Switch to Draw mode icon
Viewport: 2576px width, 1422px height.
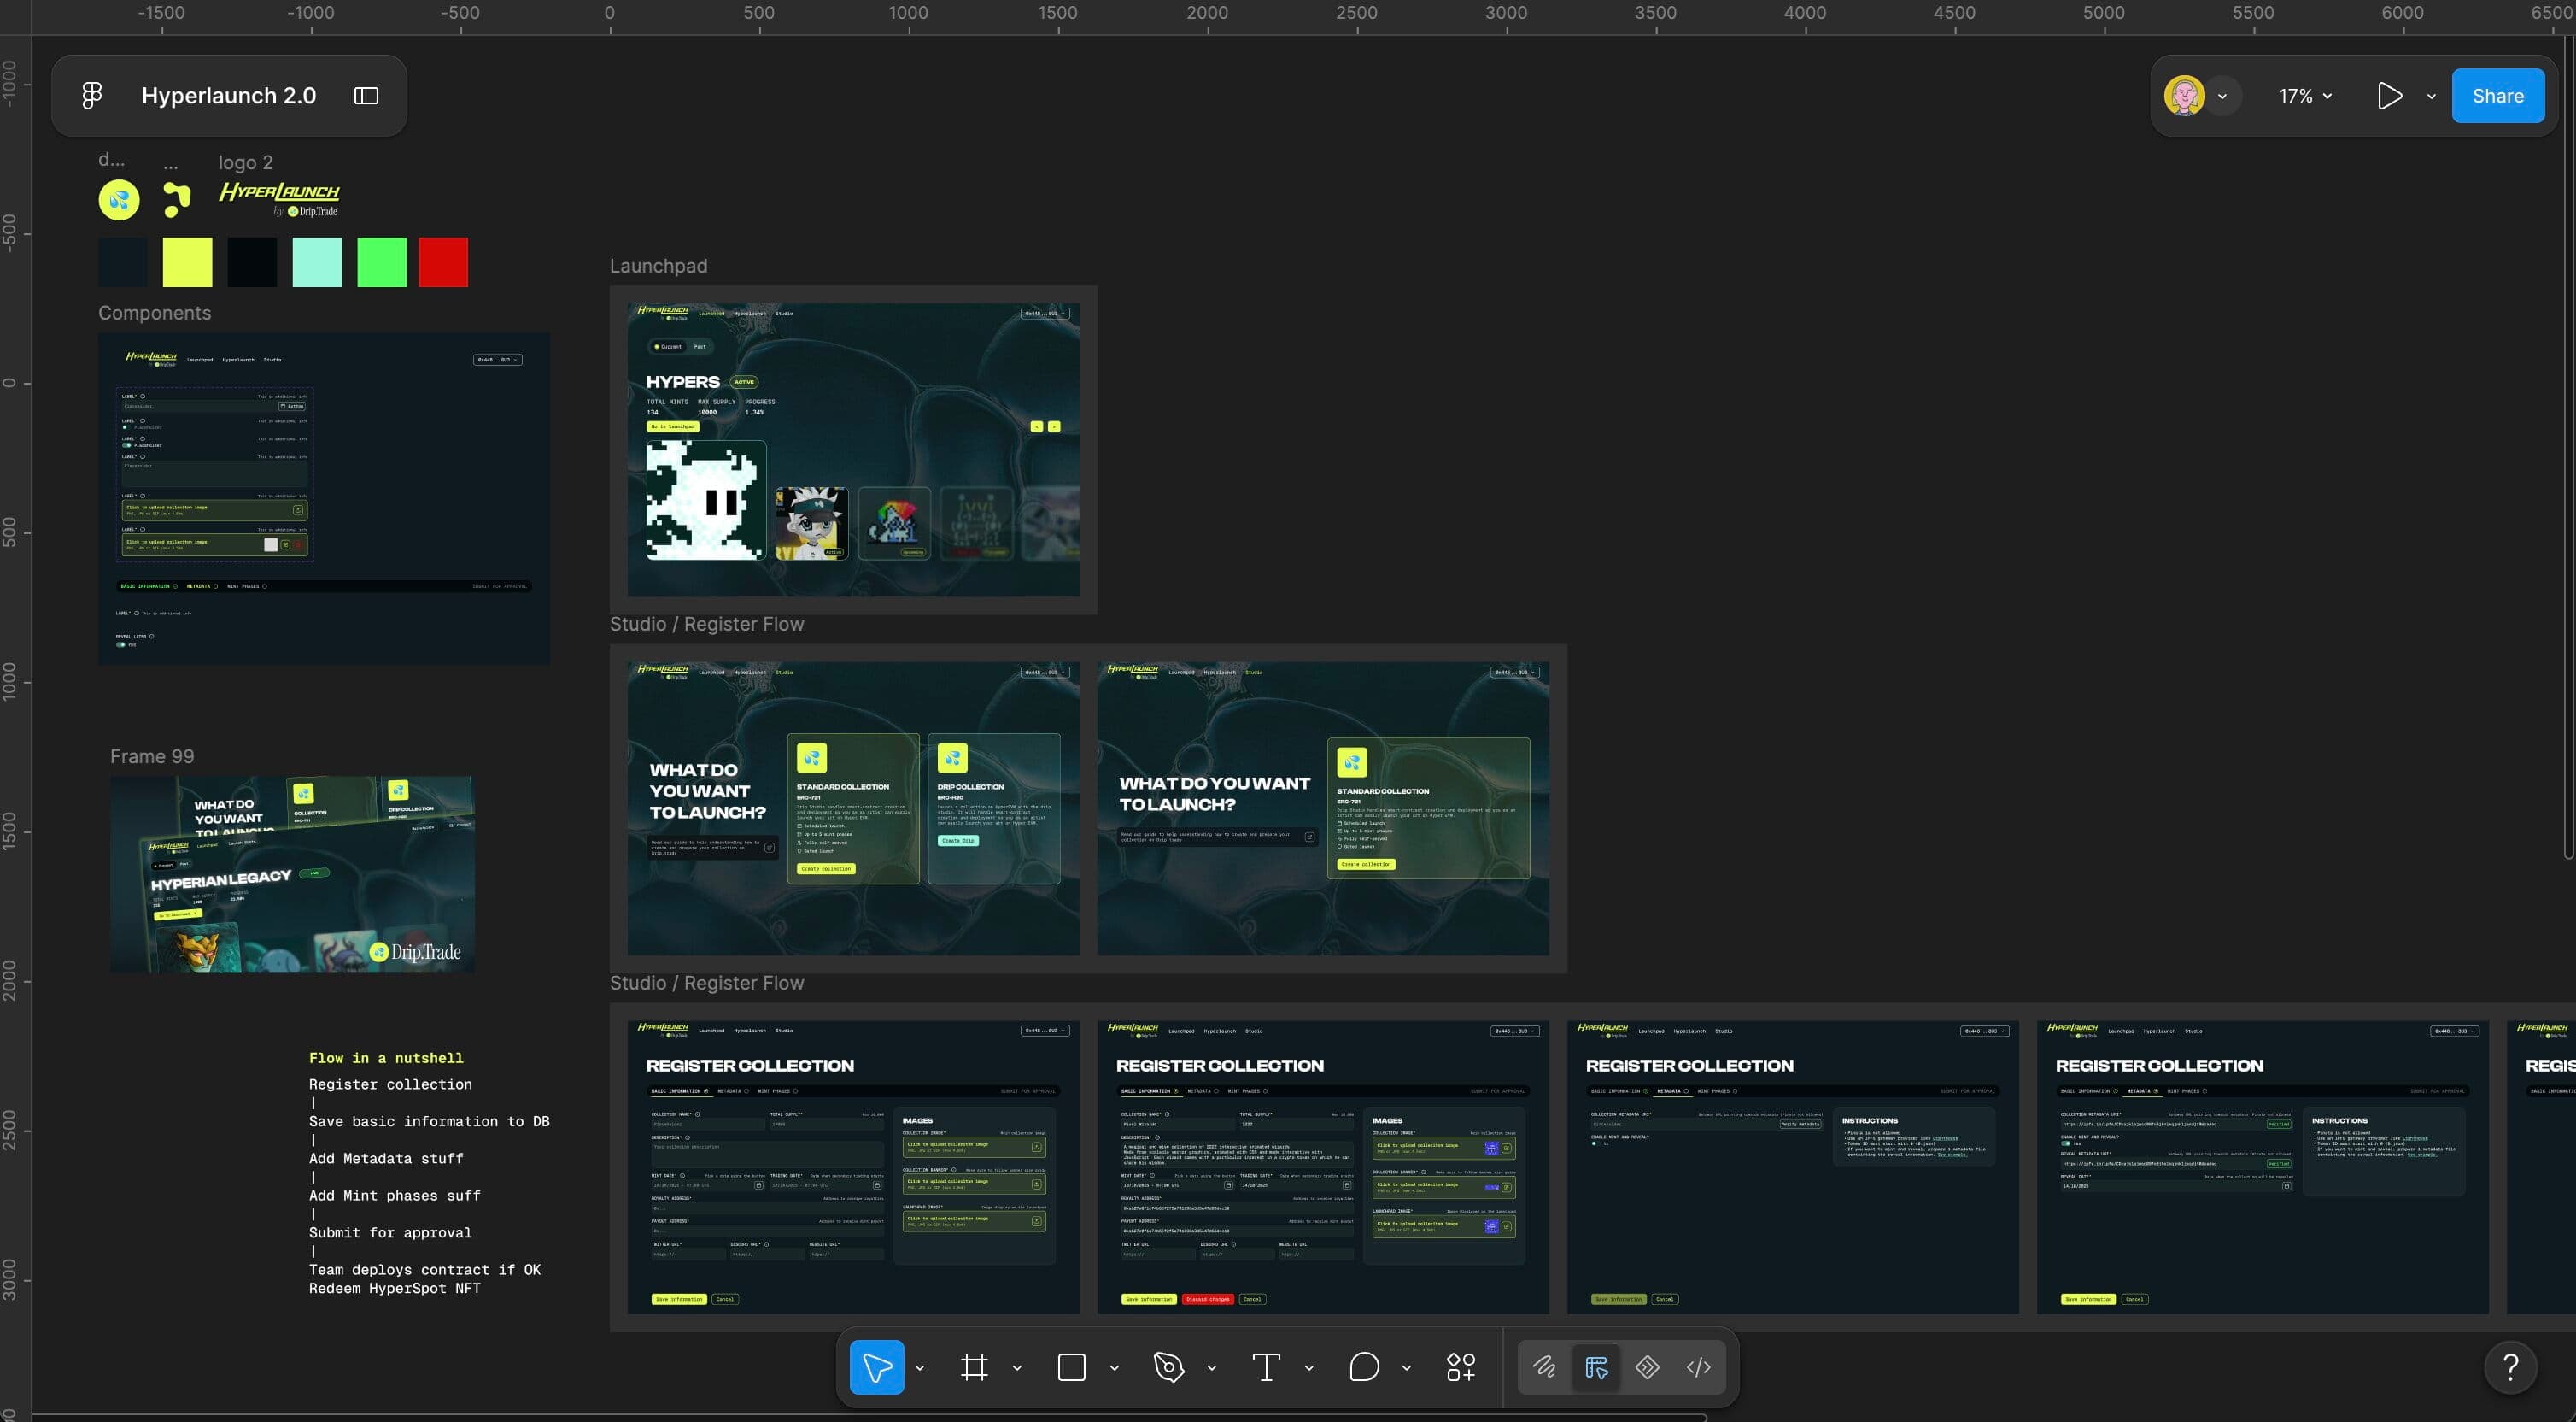1544,1367
